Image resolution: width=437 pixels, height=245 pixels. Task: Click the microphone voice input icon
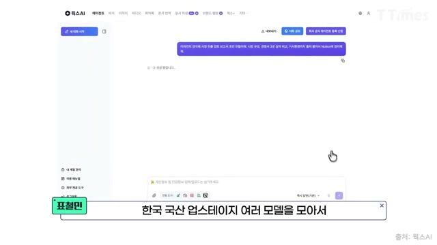click(x=329, y=195)
